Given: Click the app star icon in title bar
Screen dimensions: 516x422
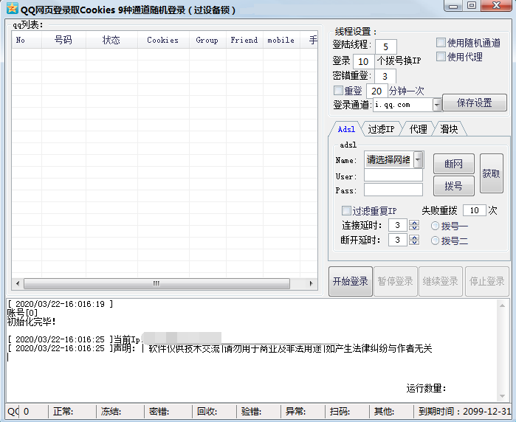Looking at the screenshot, I should [x=12, y=8].
